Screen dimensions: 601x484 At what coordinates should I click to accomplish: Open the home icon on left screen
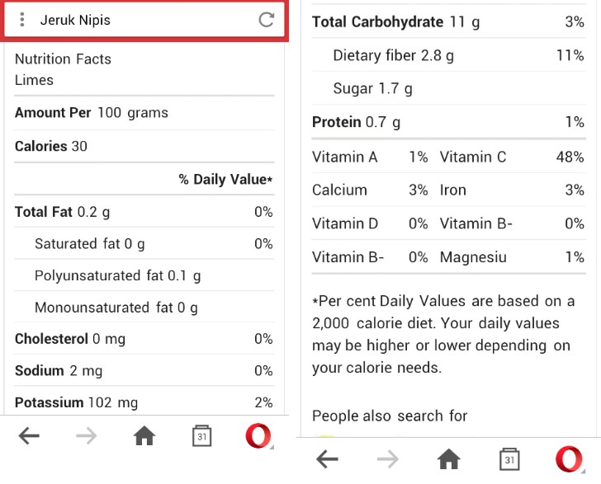coord(144,435)
